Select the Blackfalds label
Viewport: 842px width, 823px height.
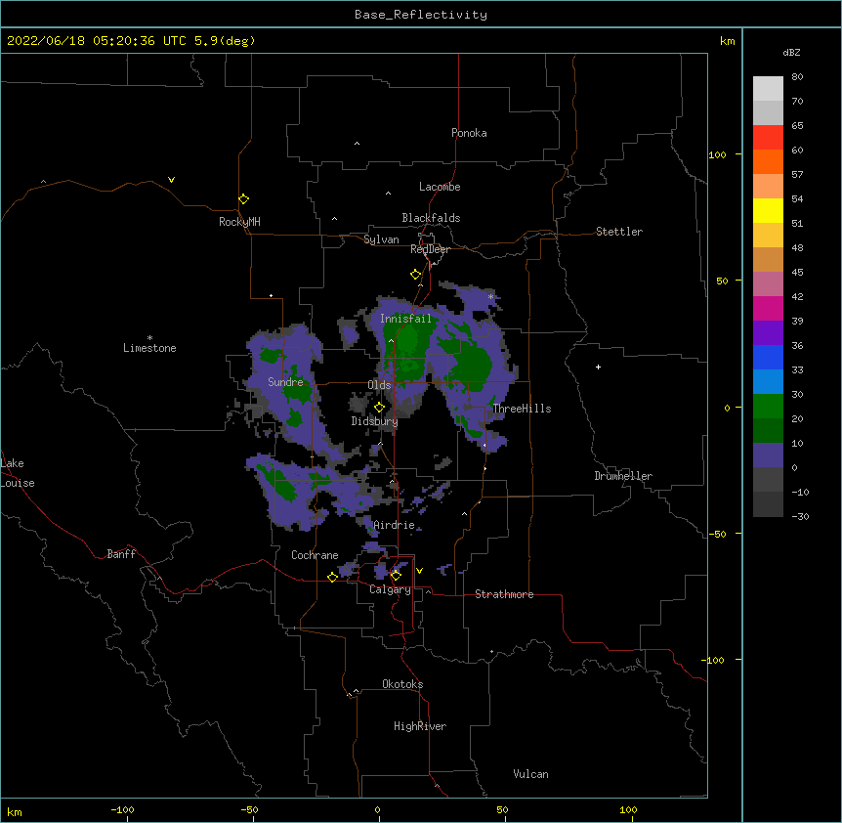pos(431,218)
